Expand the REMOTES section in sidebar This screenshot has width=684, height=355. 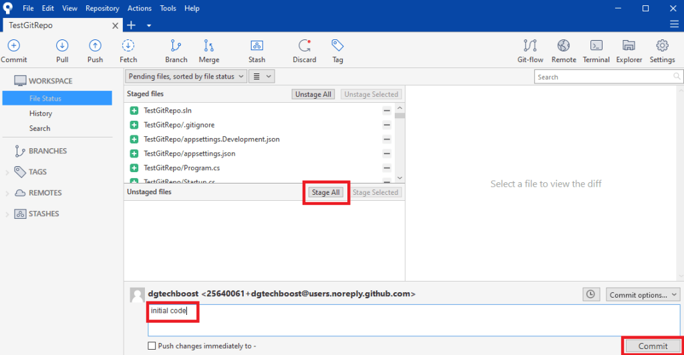tap(7, 193)
